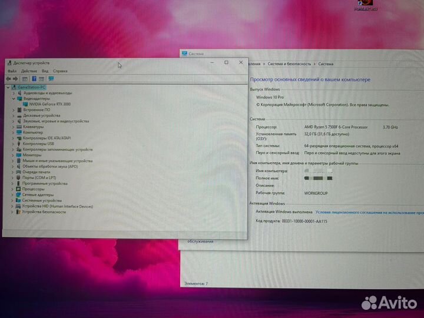Click the Элементов: 7 status text
The height and width of the screenshot is (318, 424).
coord(196,284)
